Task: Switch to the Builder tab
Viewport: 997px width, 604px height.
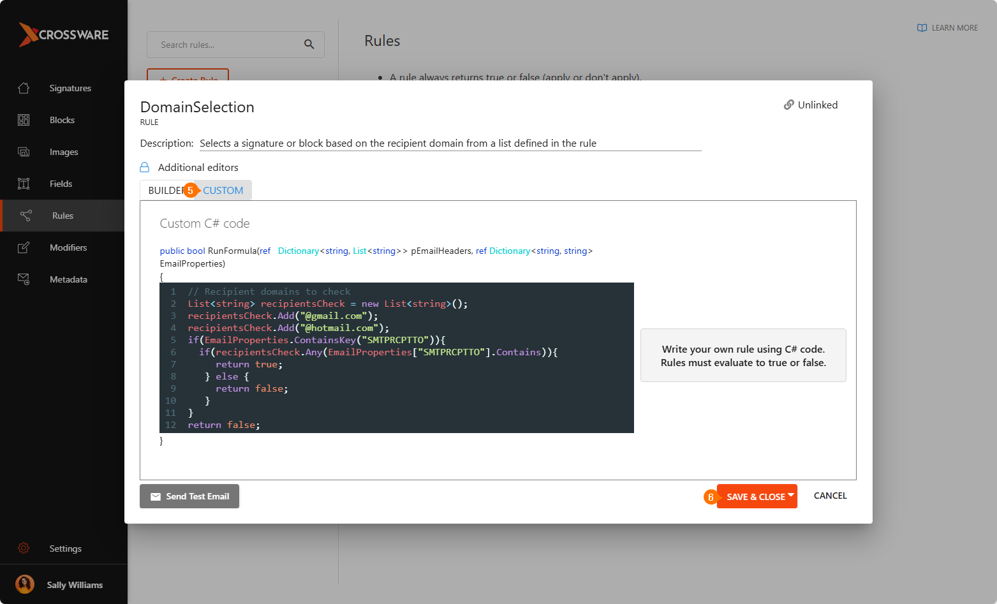Action: pyautogui.click(x=165, y=190)
